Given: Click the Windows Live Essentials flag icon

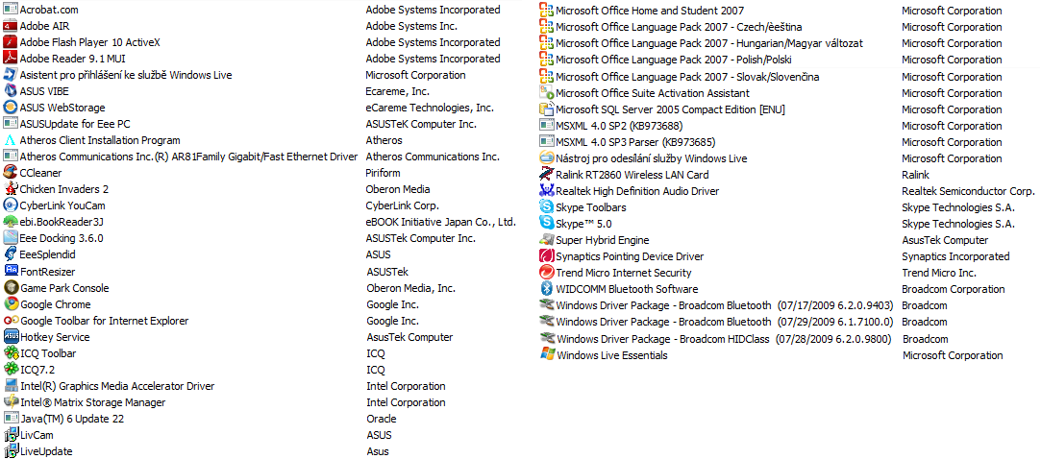Looking at the screenshot, I should point(546,355).
